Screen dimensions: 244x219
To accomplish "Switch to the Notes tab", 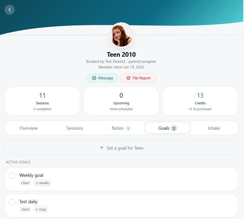I will [x=121, y=128].
